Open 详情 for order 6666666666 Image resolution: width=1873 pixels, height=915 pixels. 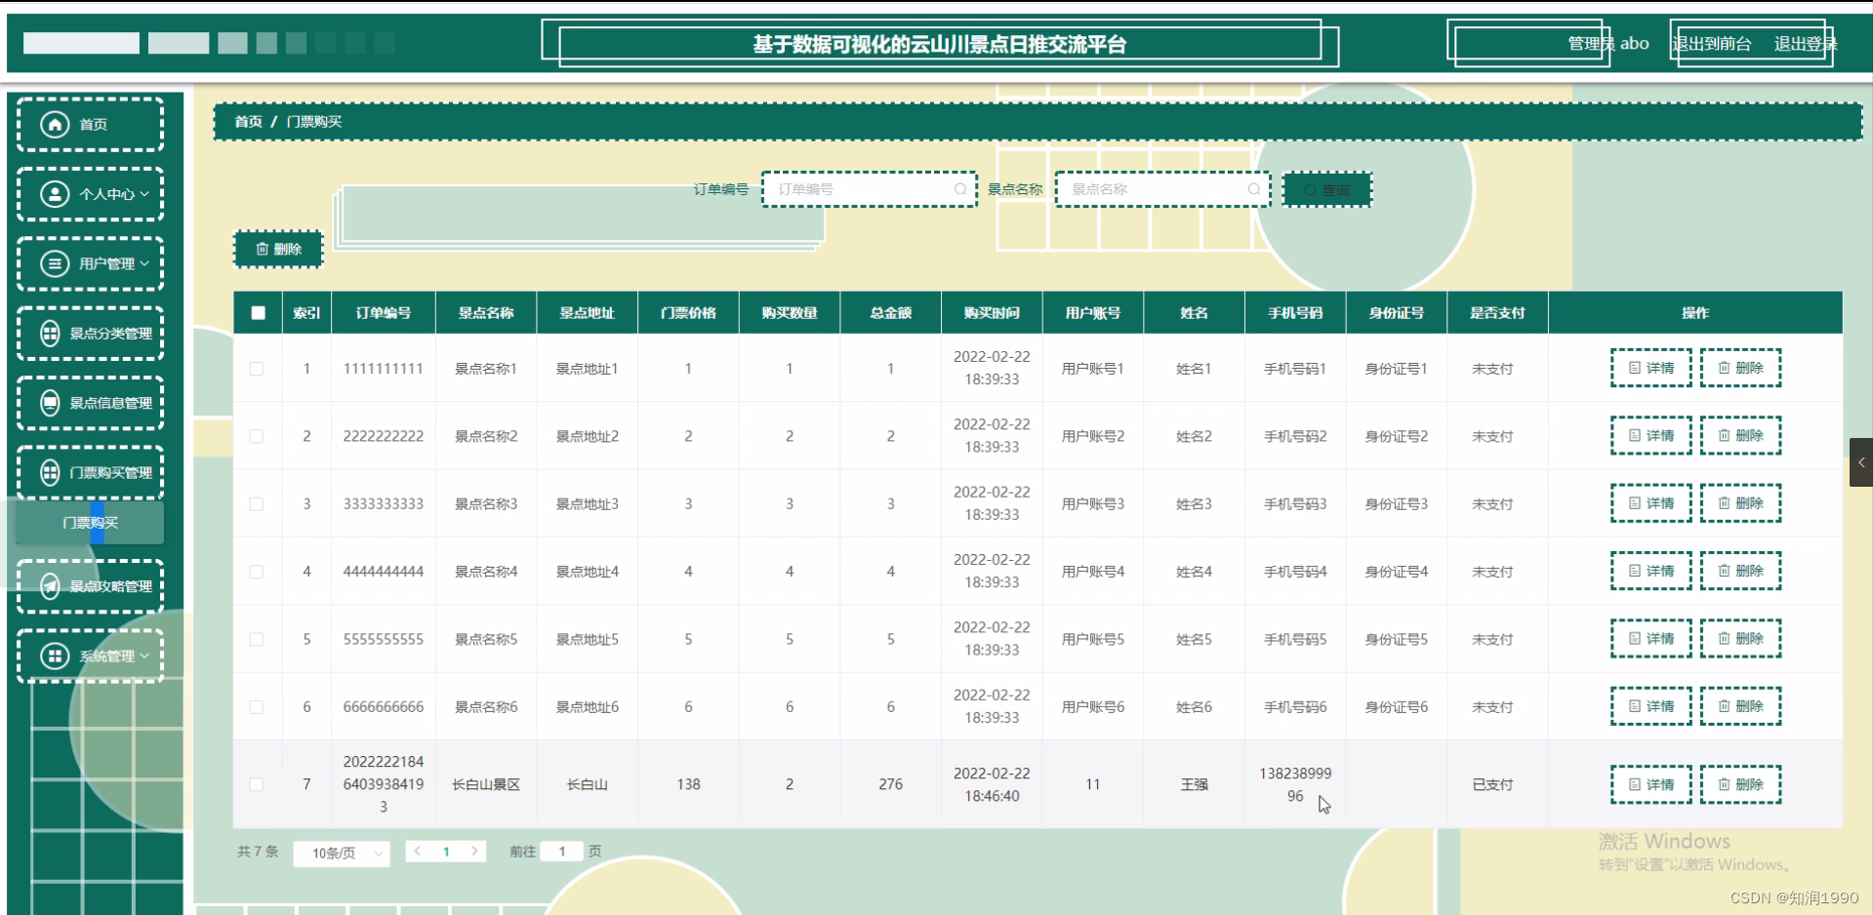1650,706
